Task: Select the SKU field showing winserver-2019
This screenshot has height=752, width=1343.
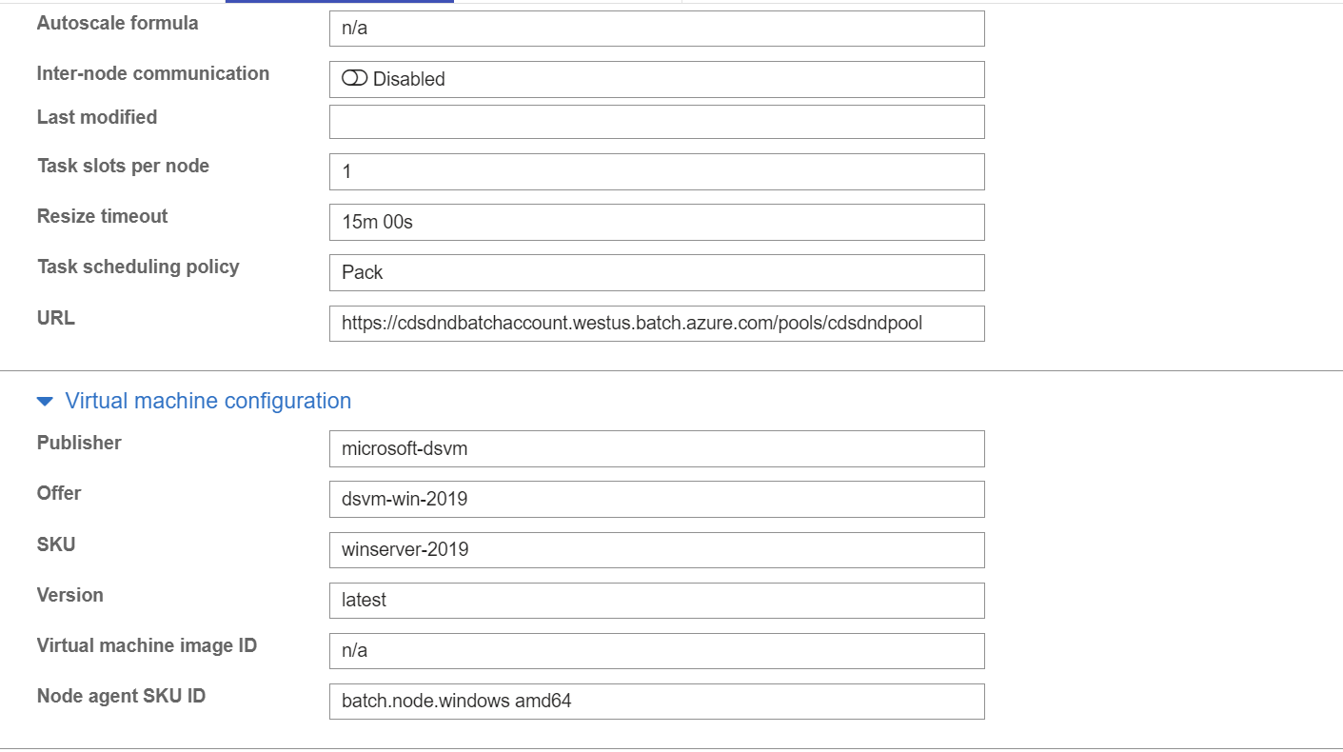Action: [657, 550]
